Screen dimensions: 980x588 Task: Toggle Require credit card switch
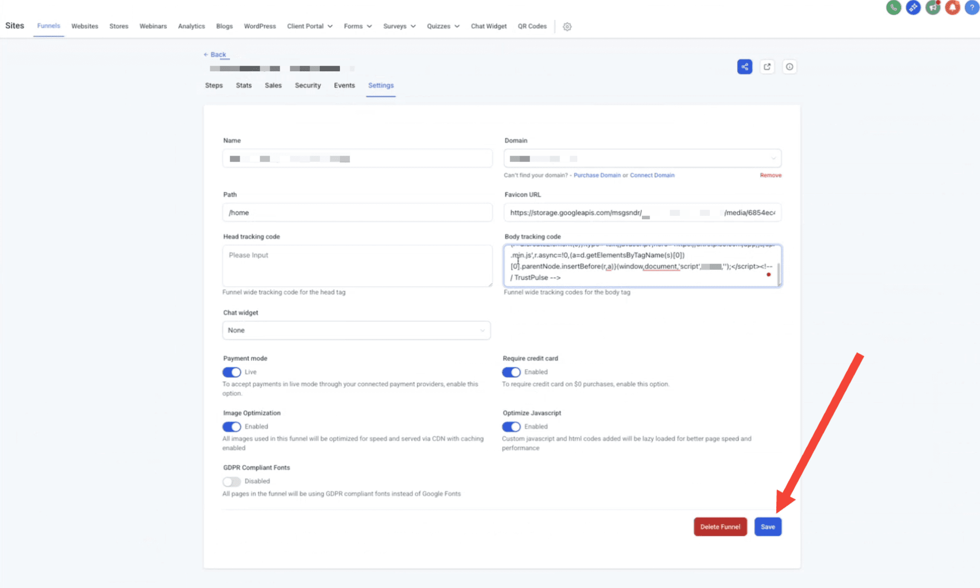[511, 372]
